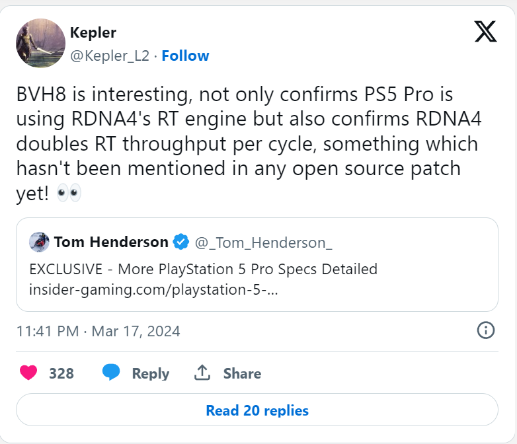Open the insider-gaming.com playstation link
Image resolution: width=517 pixels, height=444 pixels.
[153, 290]
